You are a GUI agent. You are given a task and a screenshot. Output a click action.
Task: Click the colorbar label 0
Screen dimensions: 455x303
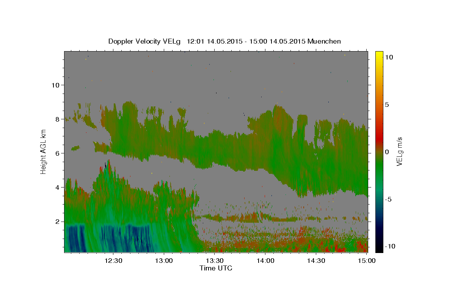click(x=387, y=152)
